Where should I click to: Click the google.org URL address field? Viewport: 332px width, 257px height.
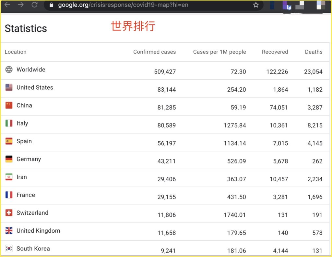123,5
